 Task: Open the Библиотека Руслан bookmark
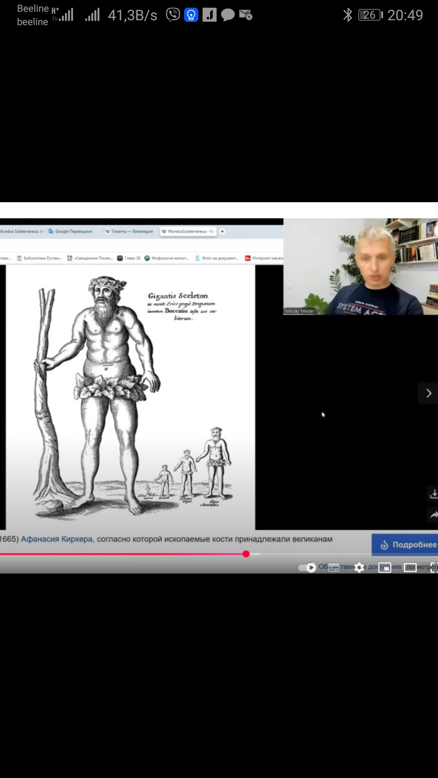coord(39,258)
